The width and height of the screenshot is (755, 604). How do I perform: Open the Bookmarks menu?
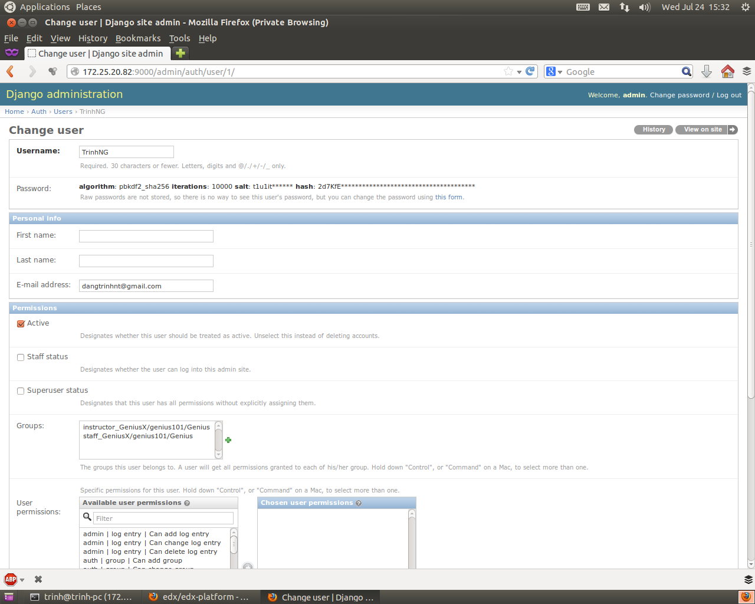point(138,38)
